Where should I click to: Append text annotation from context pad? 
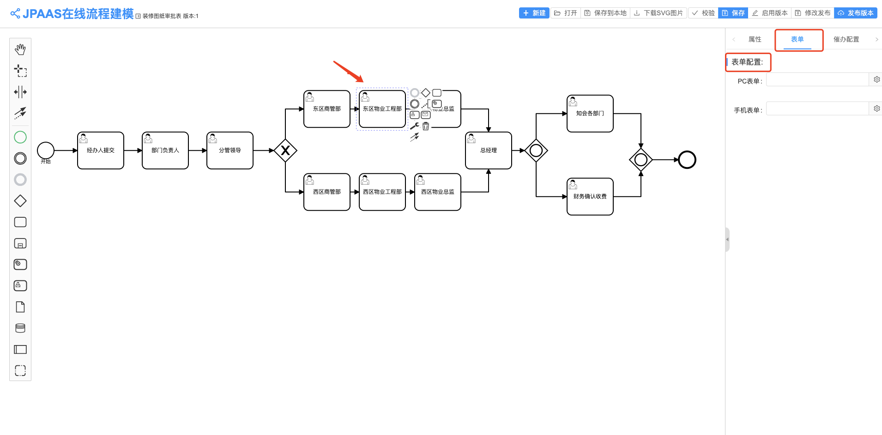pos(426,104)
